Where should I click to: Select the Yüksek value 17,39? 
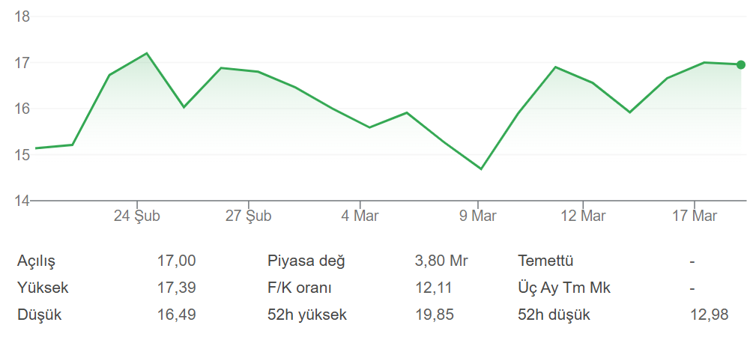coord(176,288)
